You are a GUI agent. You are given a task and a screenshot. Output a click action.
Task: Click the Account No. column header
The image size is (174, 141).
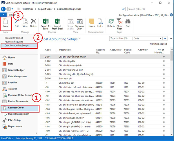tap(100, 51)
